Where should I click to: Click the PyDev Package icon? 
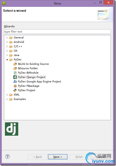15,86
